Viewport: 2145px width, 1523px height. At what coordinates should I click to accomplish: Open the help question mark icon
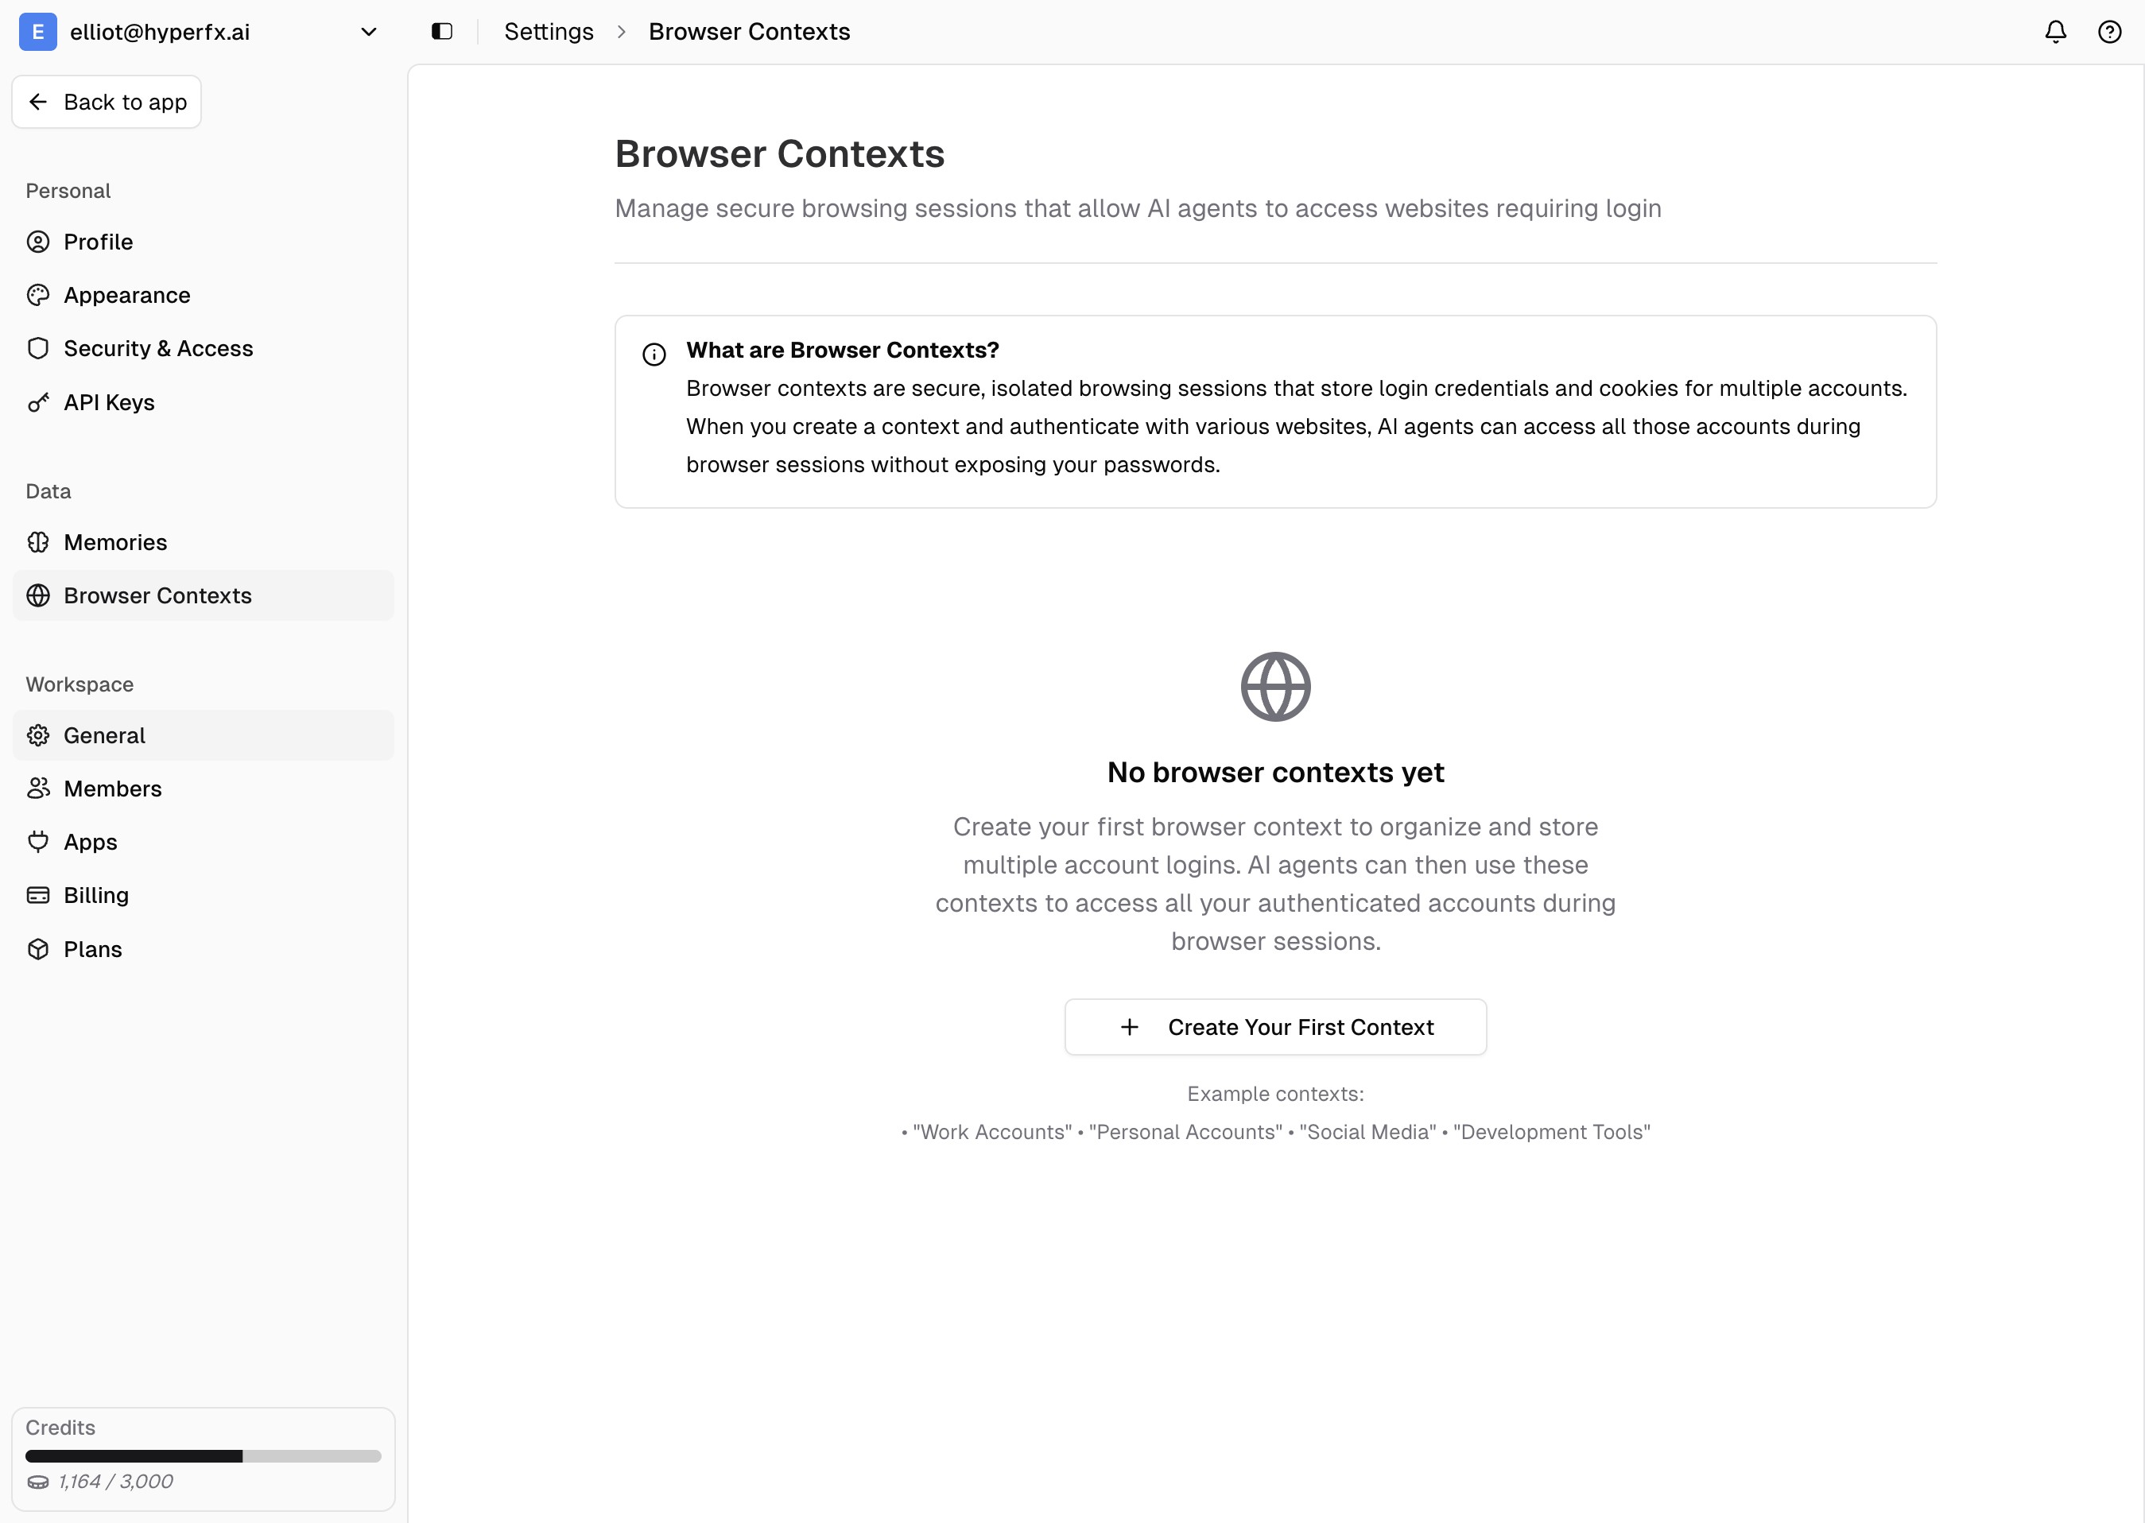2109,32
